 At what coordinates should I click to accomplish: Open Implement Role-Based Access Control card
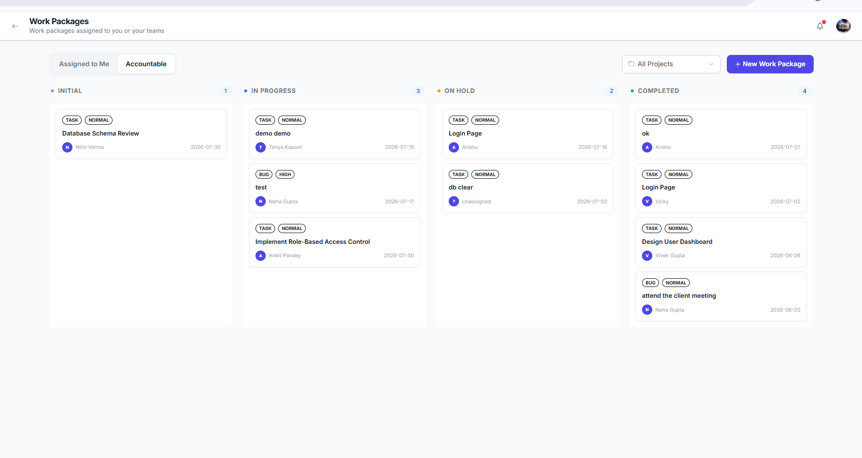pos(335,242)
